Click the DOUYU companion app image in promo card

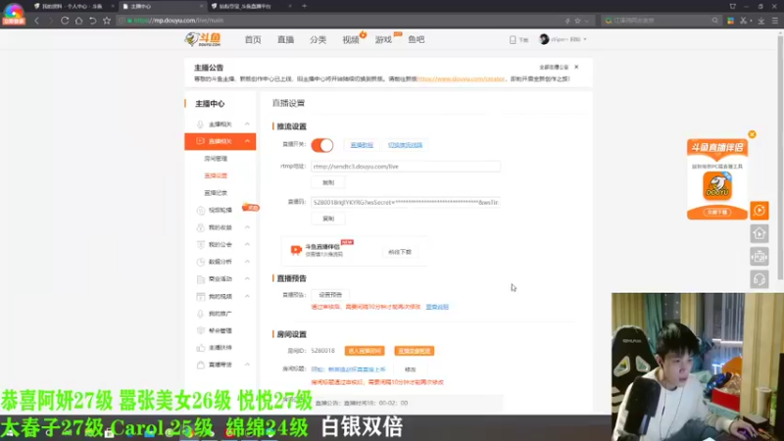point(717,186)
